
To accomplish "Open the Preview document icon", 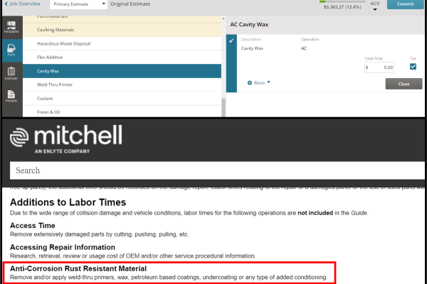I will click(x=11, y=96).
